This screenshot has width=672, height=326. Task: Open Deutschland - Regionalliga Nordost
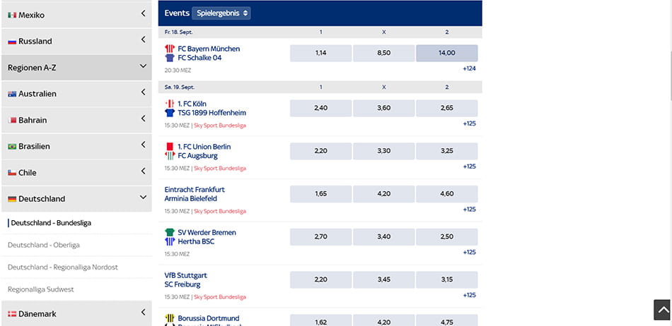pos(62,267)
